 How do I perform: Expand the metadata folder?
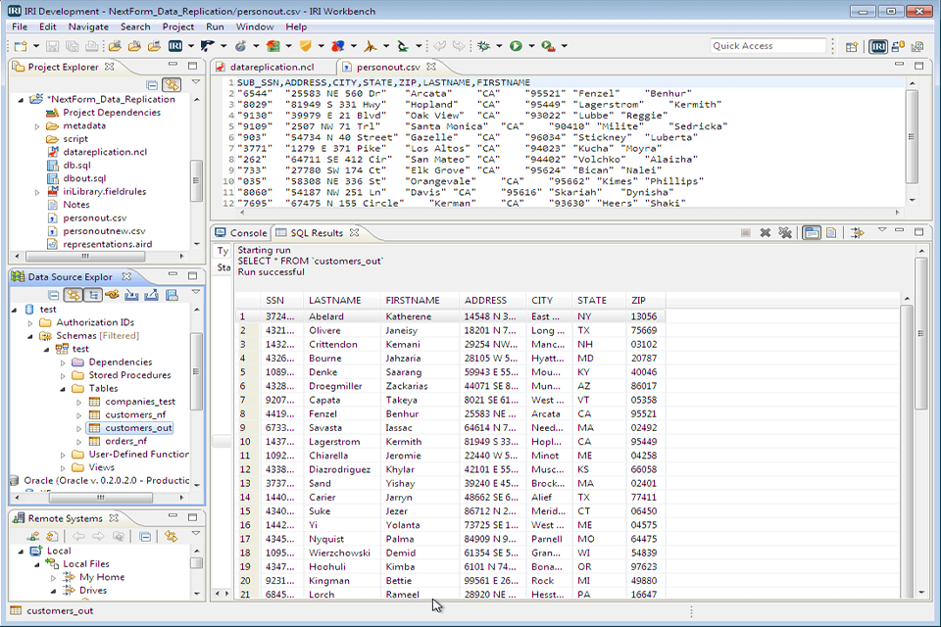[x=37, y=126]
